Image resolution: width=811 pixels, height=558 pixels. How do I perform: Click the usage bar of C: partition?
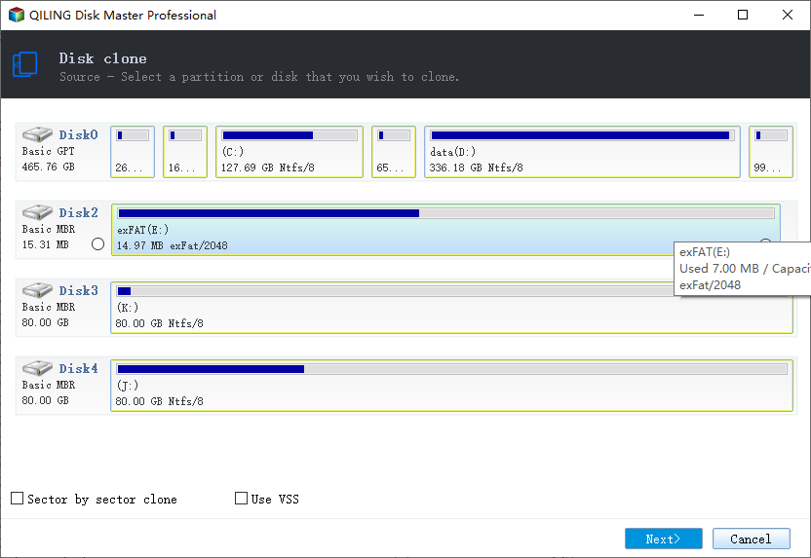pos(290,135)
